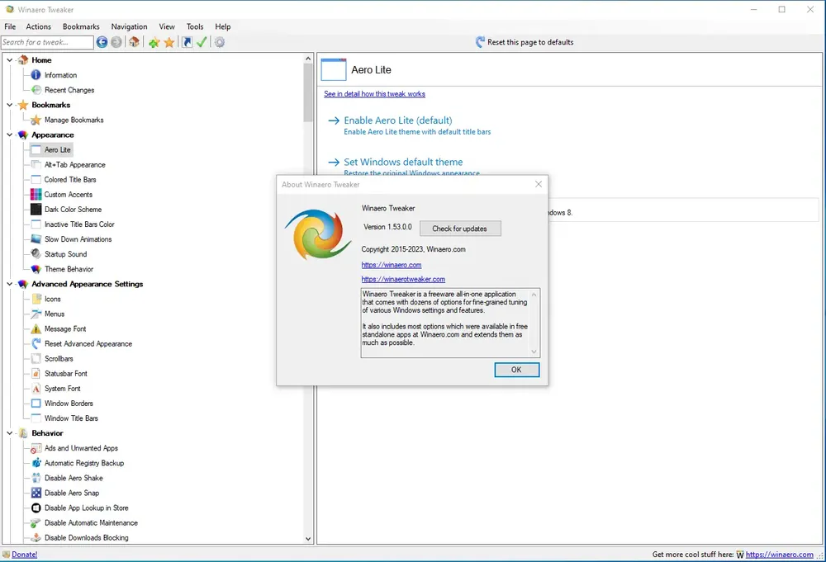Open bookmarks via gold star toolbar icon
This screenshot has height=562, width=826.
coord(169,42)
